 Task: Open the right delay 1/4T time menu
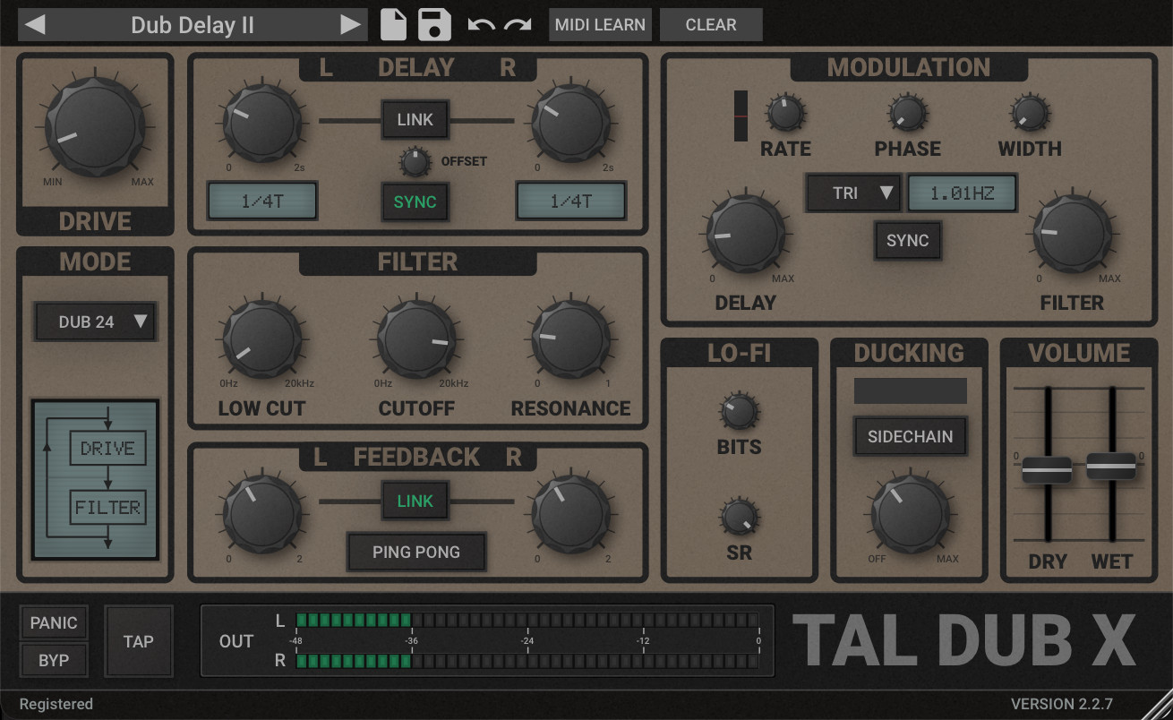[x=570, y=201]
